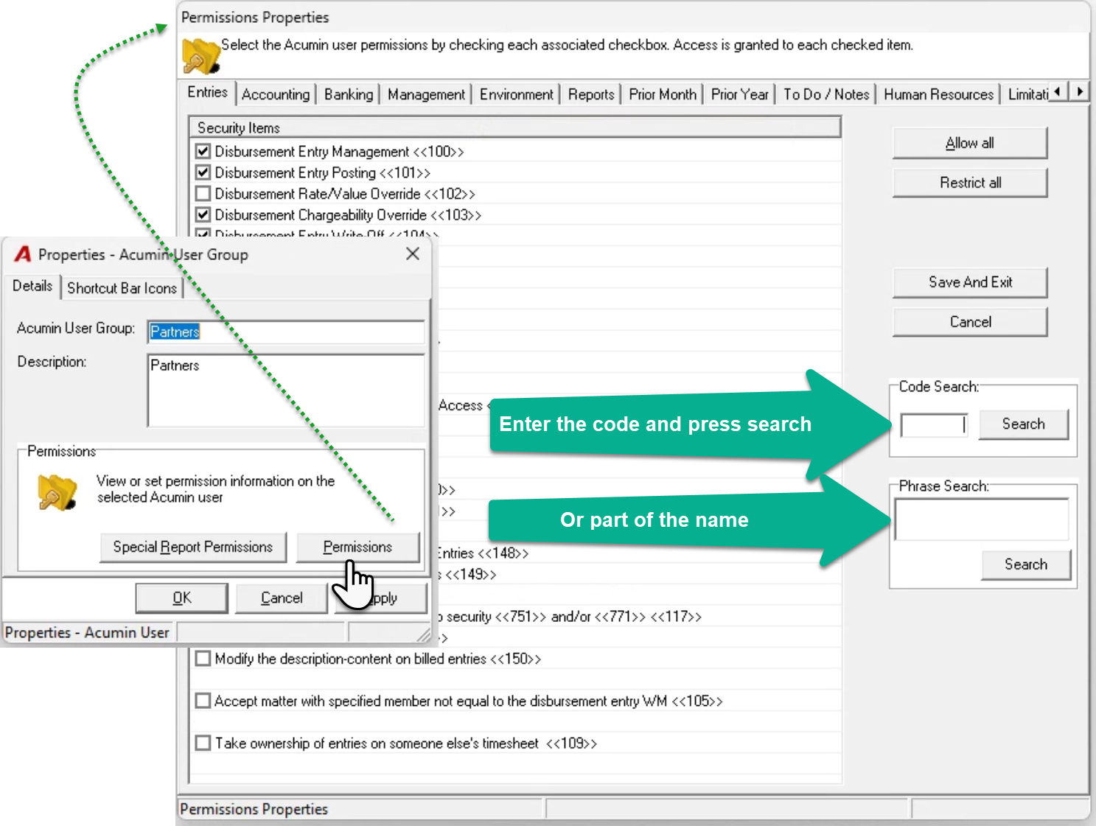Click the Security Items column header
The height and width of the screenshot is (826, 1096).
point(515,127)
